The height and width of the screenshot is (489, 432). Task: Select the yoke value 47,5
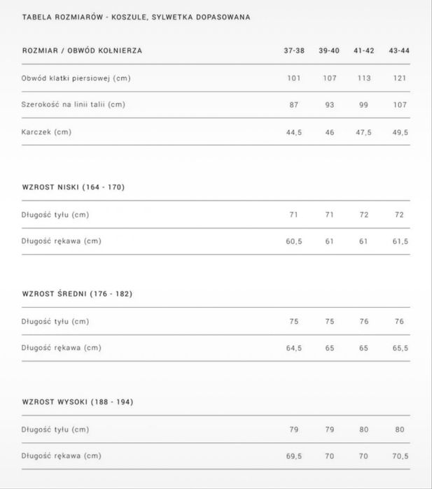point(364,132)
